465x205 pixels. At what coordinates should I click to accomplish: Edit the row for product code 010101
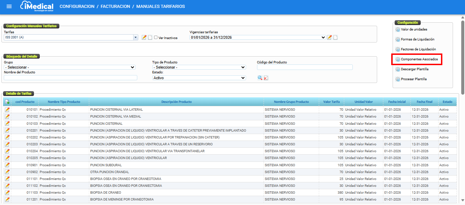pyautogui.click(x=7, y=110)
